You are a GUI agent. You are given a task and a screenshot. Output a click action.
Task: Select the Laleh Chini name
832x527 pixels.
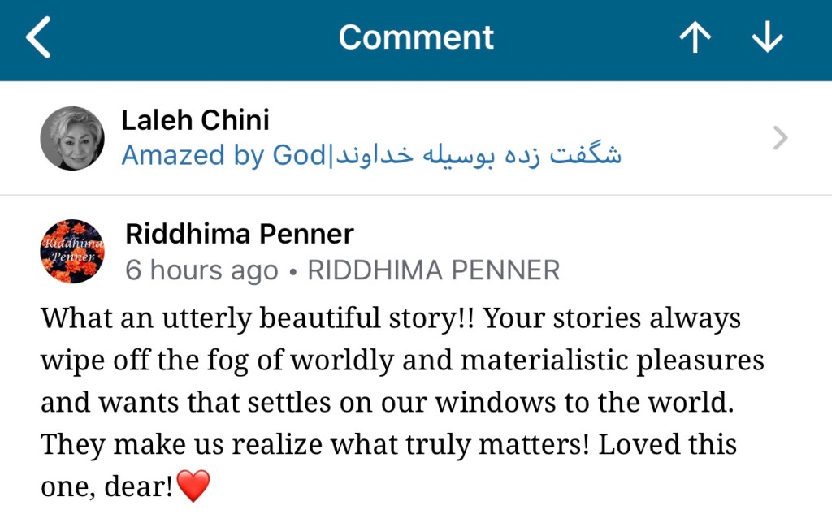(195, 121)
